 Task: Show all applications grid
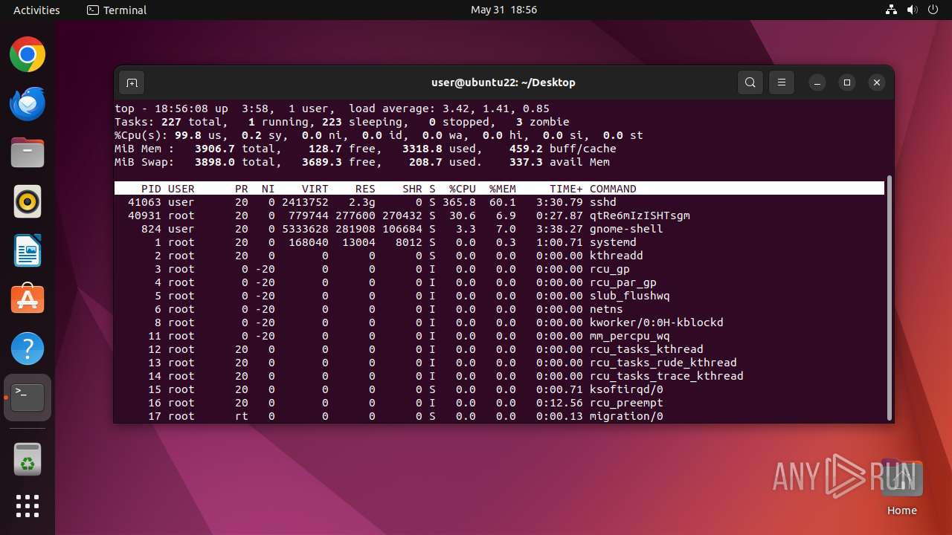coord(28,506)
